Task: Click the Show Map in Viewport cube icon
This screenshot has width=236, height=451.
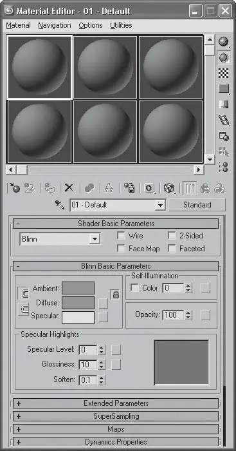Action: (169, 188)
